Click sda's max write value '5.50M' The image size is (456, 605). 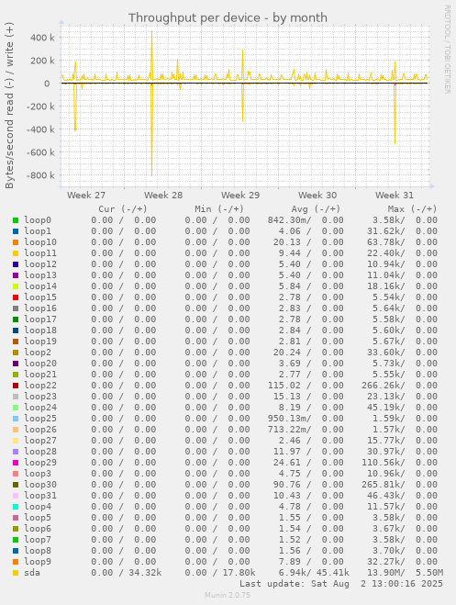pos(429,573)
